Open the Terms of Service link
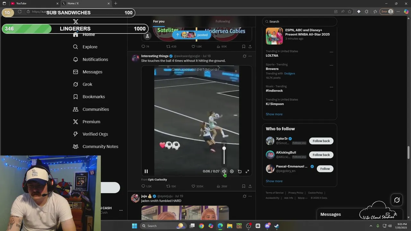This screenshot has height=231, width=411. pyautogui.click(x=275, y=193)
